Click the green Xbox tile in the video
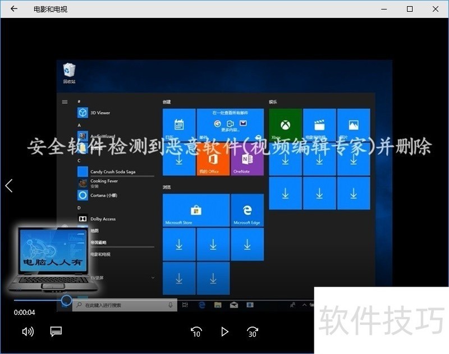 285,125
